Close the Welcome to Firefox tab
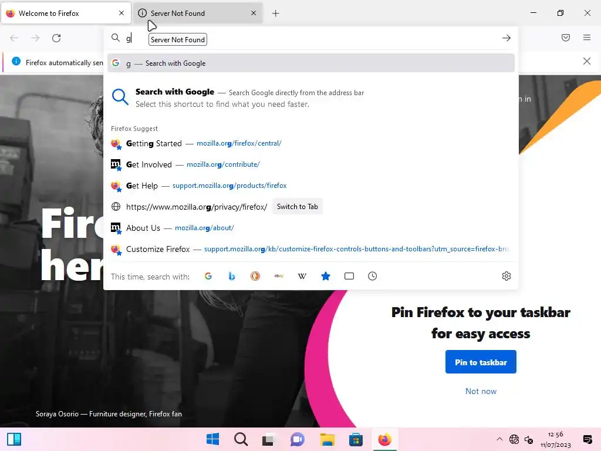 click(121, 13)
